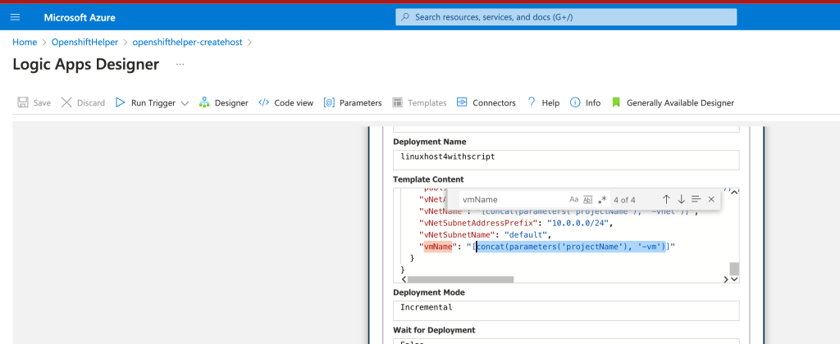
Task: Close the find widget
Action: (x=711, y=199)
